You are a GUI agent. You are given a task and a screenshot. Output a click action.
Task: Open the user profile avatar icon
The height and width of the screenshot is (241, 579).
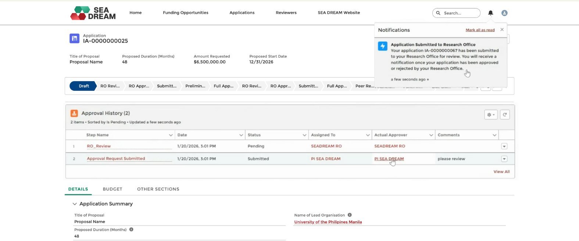(x=504, y=13)
